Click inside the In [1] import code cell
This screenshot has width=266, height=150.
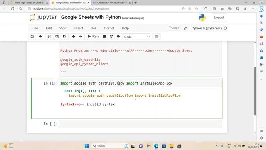140,83
